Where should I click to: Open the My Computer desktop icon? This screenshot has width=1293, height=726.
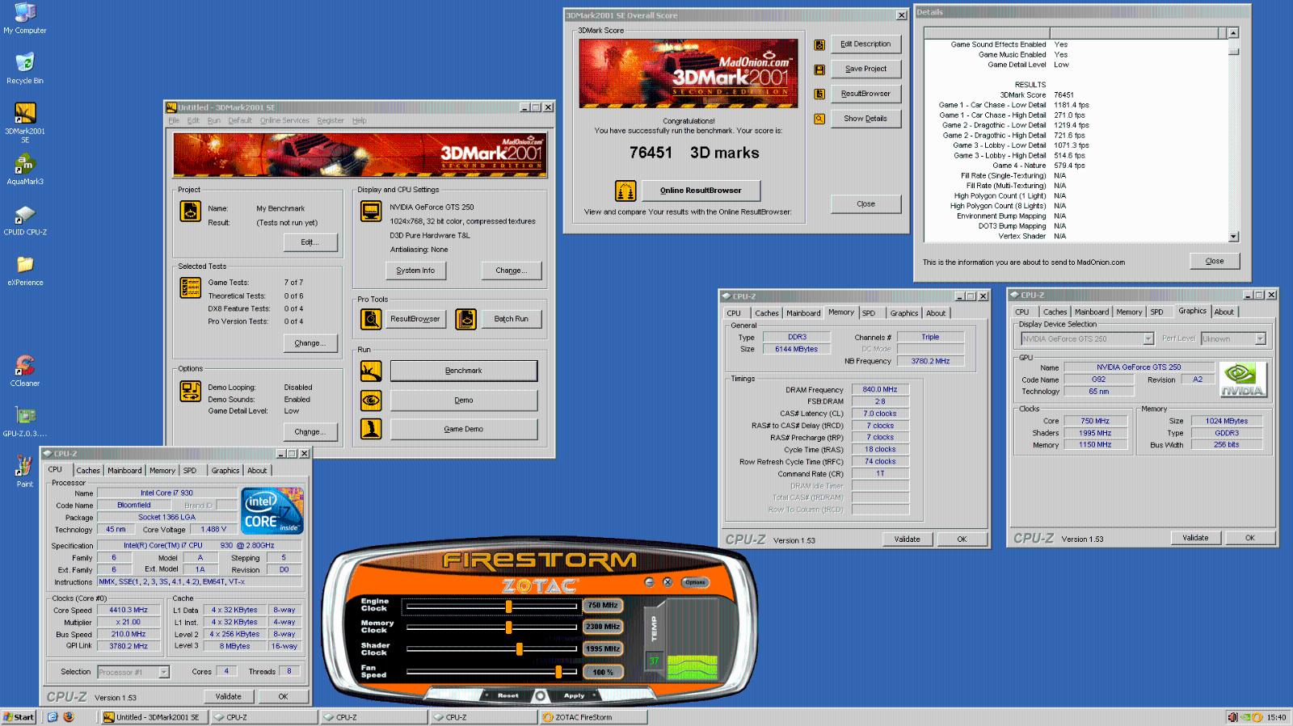tap(25, 14)
